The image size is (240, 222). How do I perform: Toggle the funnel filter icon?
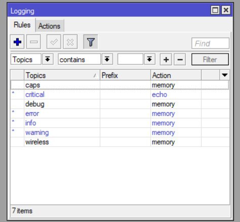click(91, 42)
